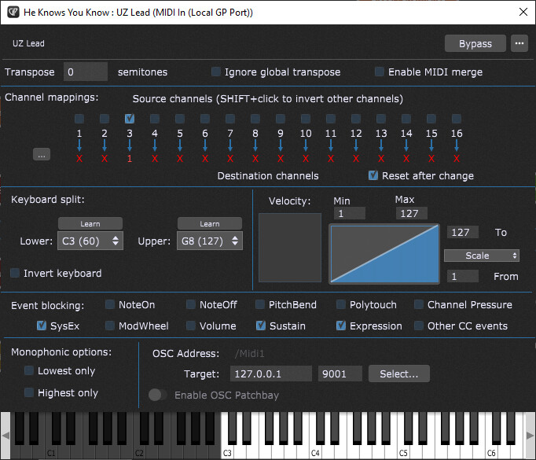The width and height of the screenshot is (536, 460).
Task: Uncheck SysEx event blocking
Action: click(42, 326)
